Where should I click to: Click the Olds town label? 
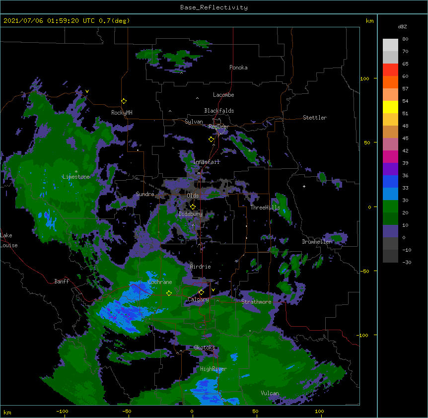pyautogui.click(x=193, y=196)
